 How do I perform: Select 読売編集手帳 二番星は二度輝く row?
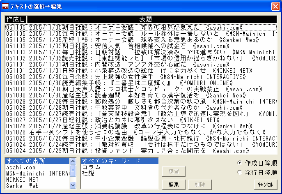pyautogui.click(x=141, y=83)
